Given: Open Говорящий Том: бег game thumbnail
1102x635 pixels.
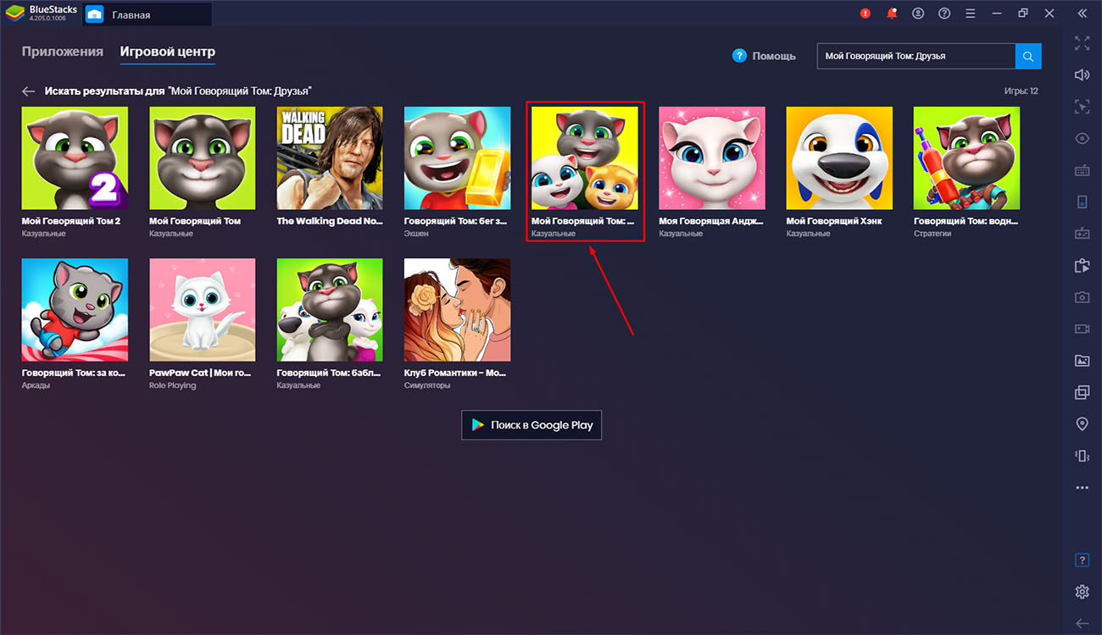Looking at the screenshot, I should tap(458, 157).
